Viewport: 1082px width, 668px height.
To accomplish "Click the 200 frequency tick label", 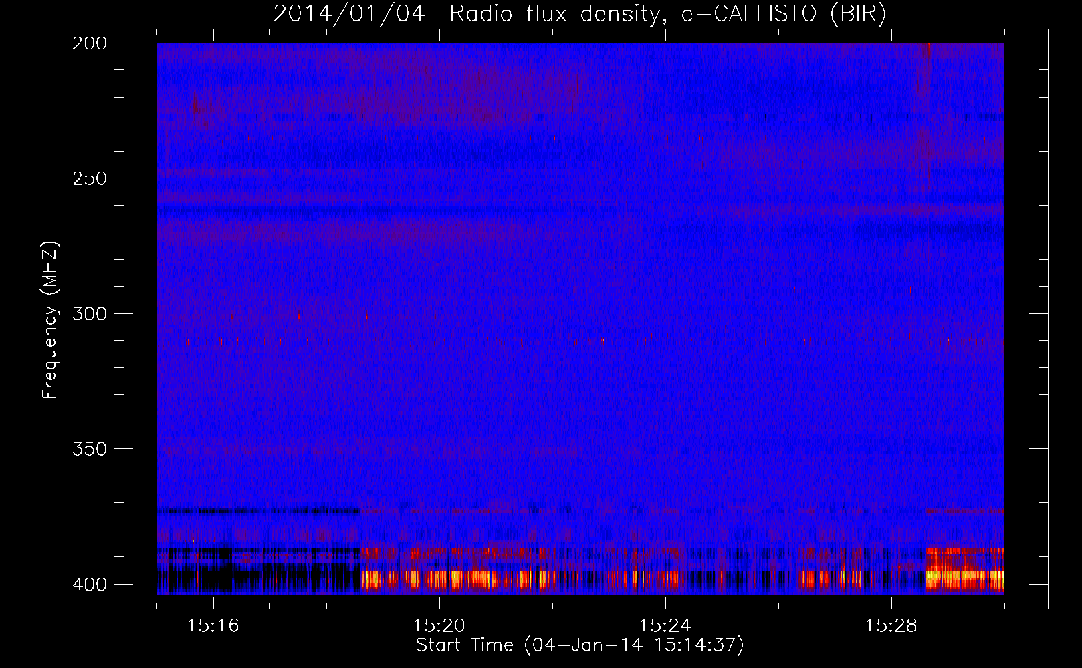I will pos(90,43).
